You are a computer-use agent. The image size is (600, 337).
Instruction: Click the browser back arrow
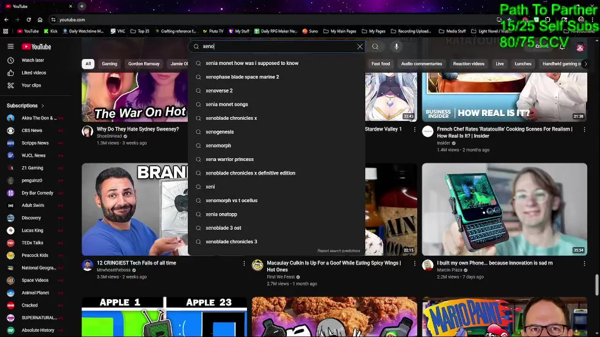6,20
